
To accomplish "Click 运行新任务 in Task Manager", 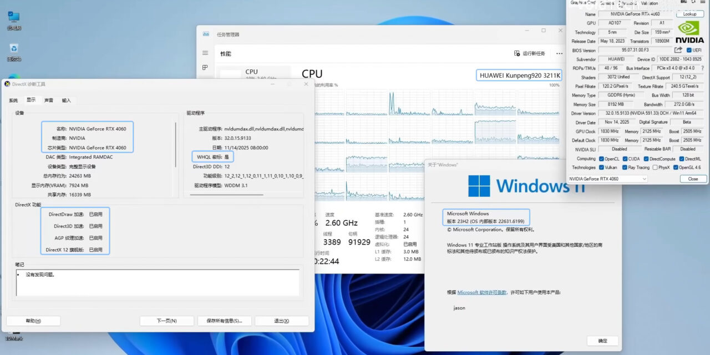I will 530,53.
